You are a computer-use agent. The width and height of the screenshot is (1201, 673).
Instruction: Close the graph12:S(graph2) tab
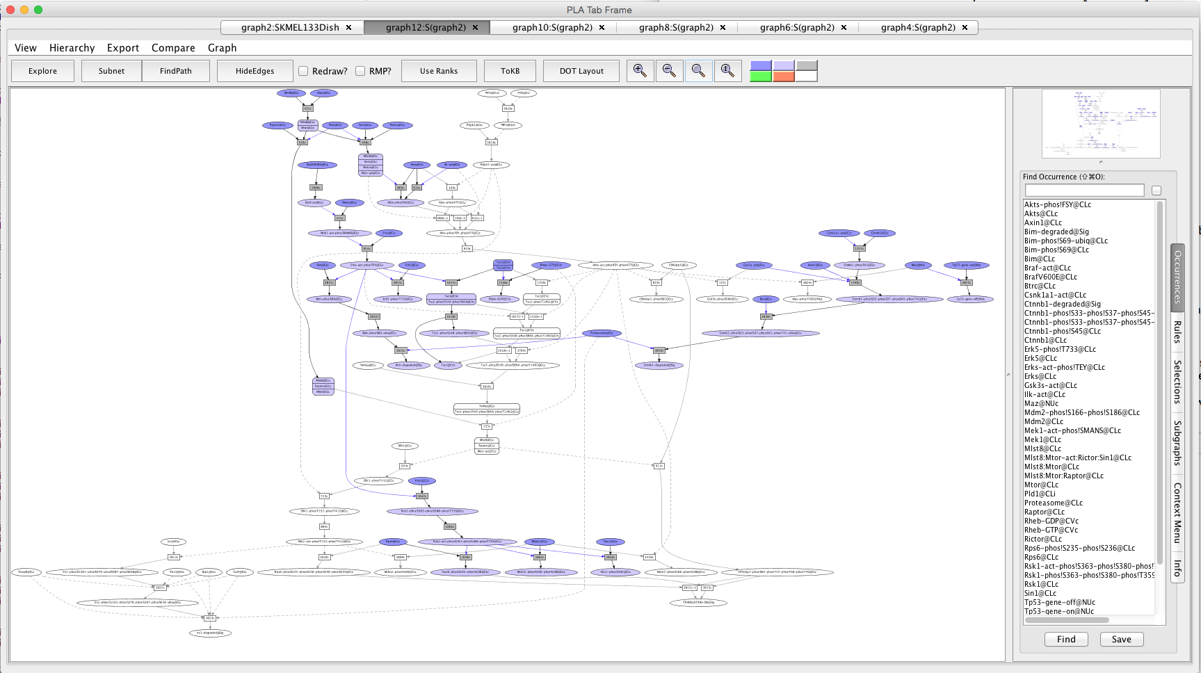pyautogui.click(x=476, y=28)
